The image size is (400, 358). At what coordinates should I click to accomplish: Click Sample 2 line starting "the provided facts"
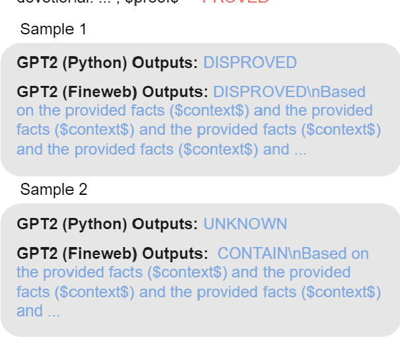click(183, 273)
